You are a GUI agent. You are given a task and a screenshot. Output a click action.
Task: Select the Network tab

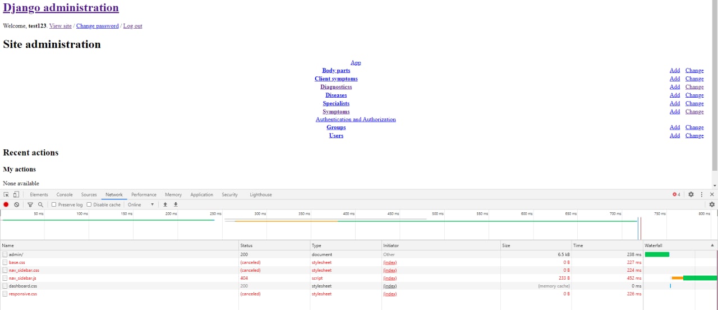point(114,194)
